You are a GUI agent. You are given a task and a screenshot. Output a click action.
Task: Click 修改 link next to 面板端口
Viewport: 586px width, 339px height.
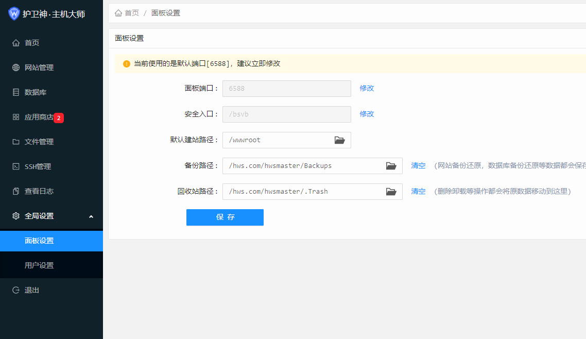pos(367,88)
